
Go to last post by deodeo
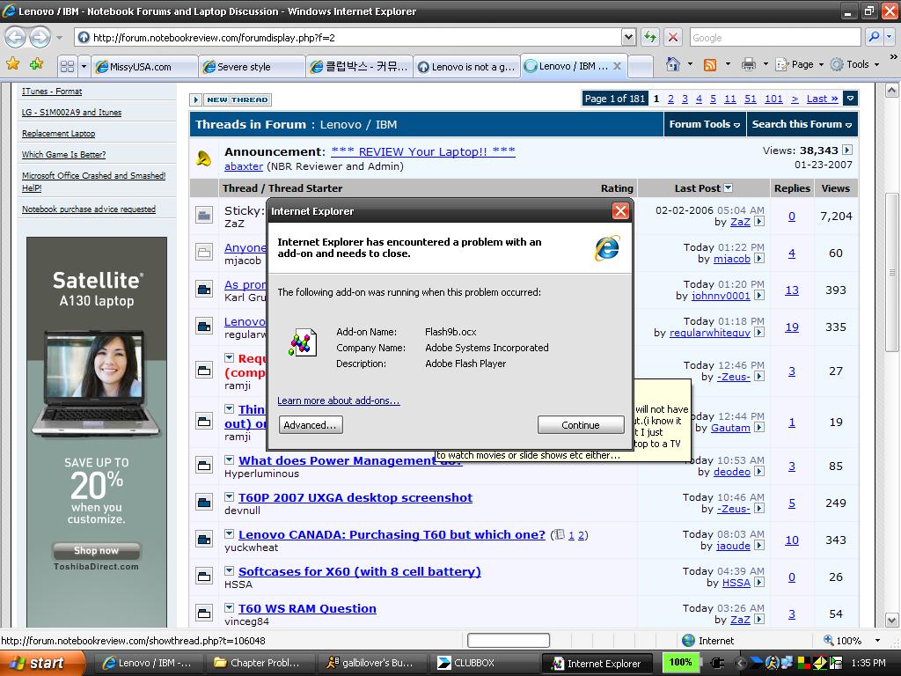[x=759, y=472]
